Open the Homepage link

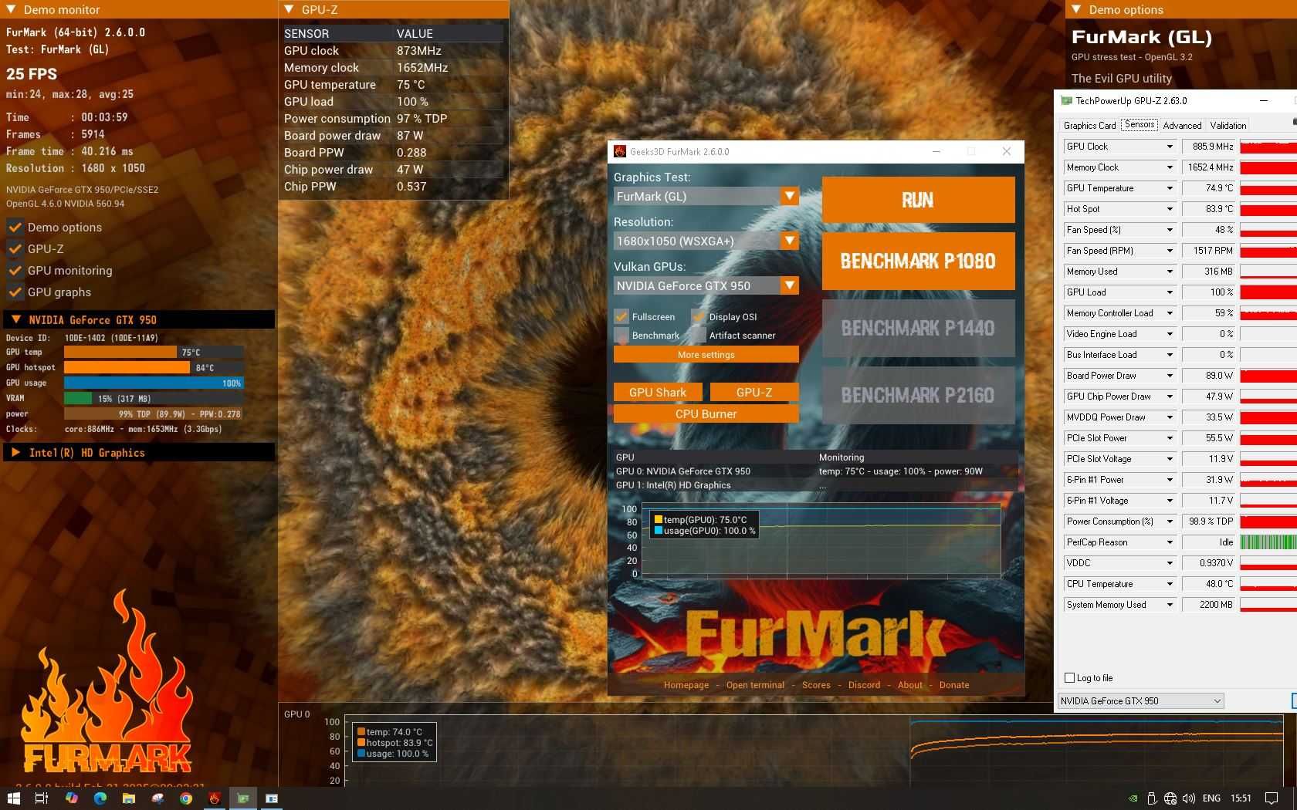click(686, 685)
